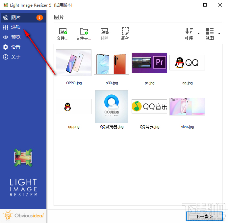228x223 pixels.
Task: Select the QQ音乐.jpg thumbnail
Action: pos(149,107)
